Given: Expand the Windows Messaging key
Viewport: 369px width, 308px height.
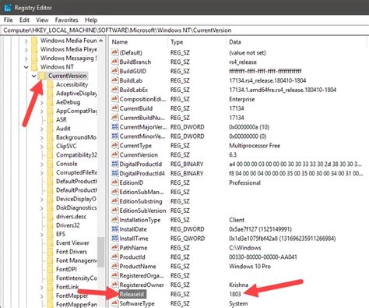Looking at the screenshot, I should coord(26,58).
